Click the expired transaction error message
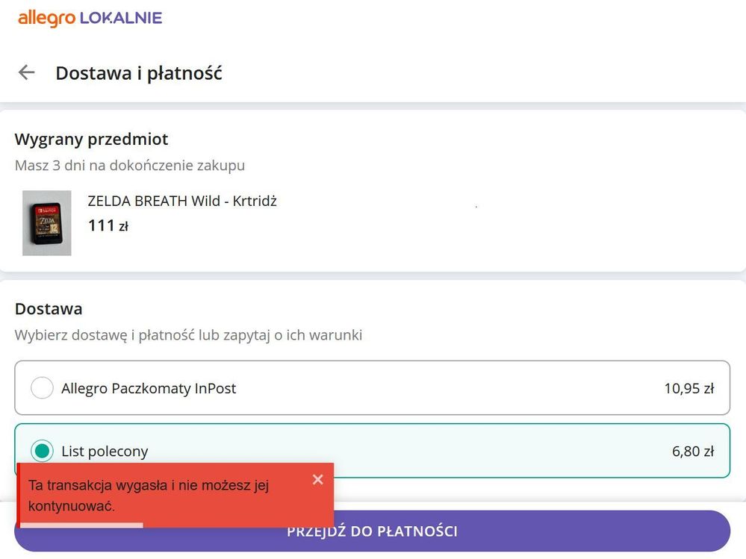 [149, 495]
